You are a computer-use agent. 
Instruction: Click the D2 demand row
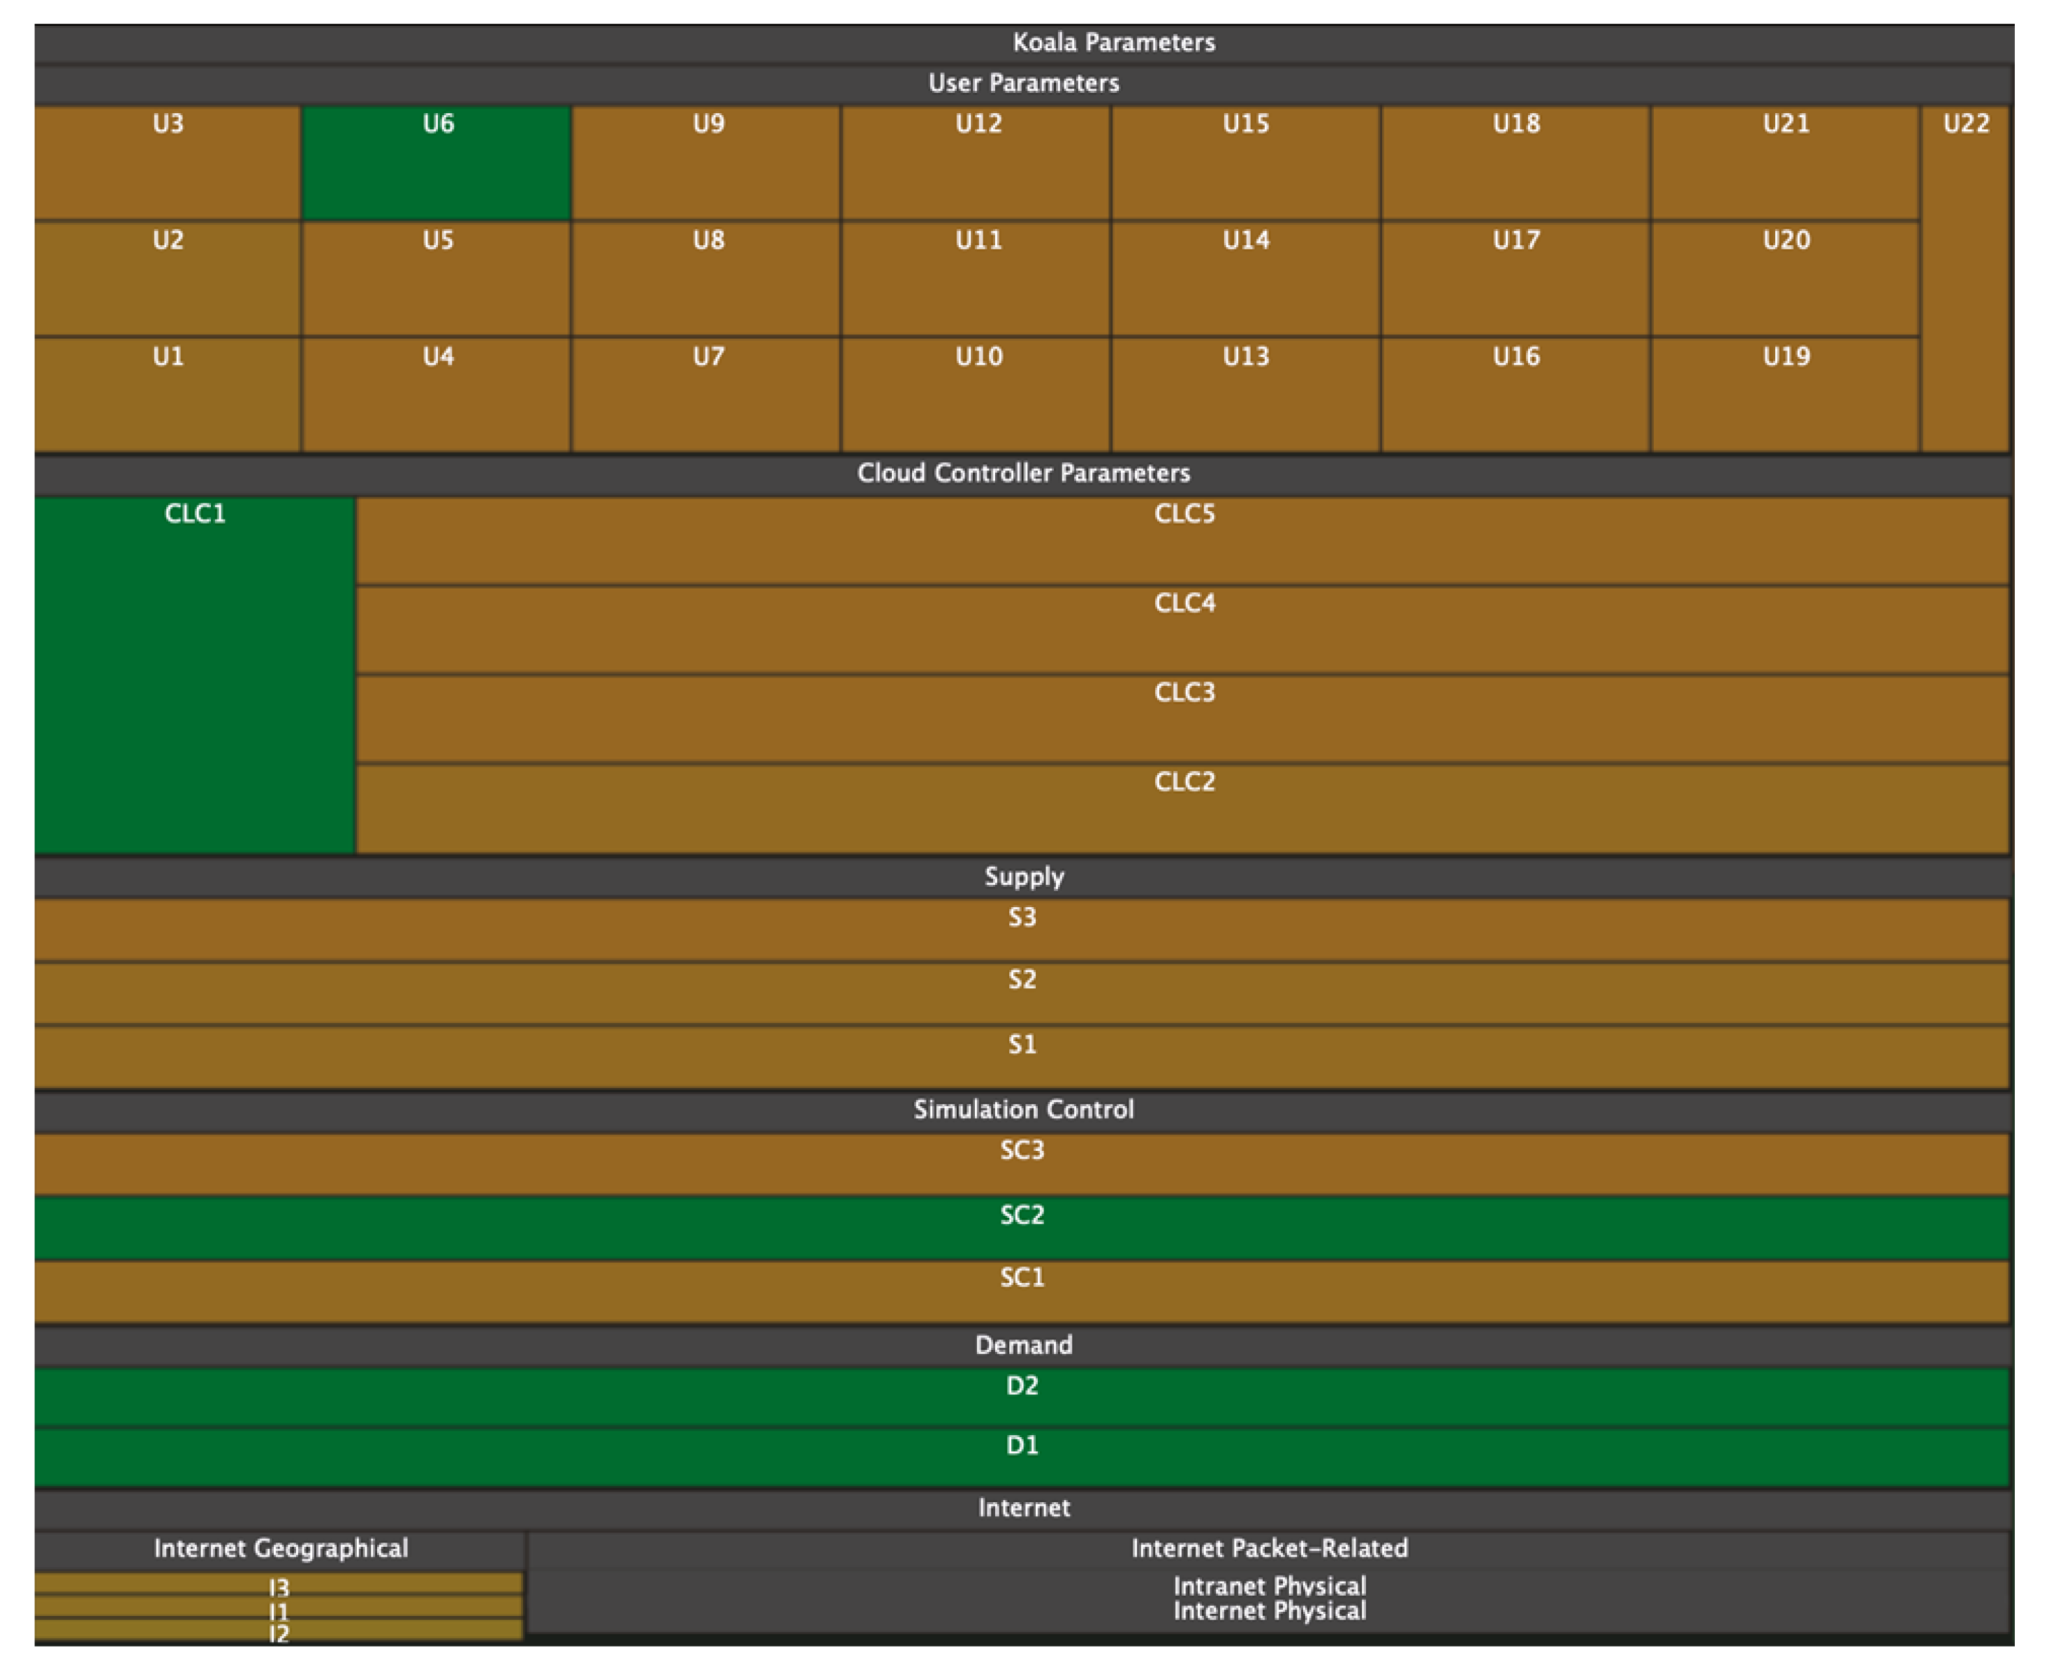click(x=1022, y=1395)
